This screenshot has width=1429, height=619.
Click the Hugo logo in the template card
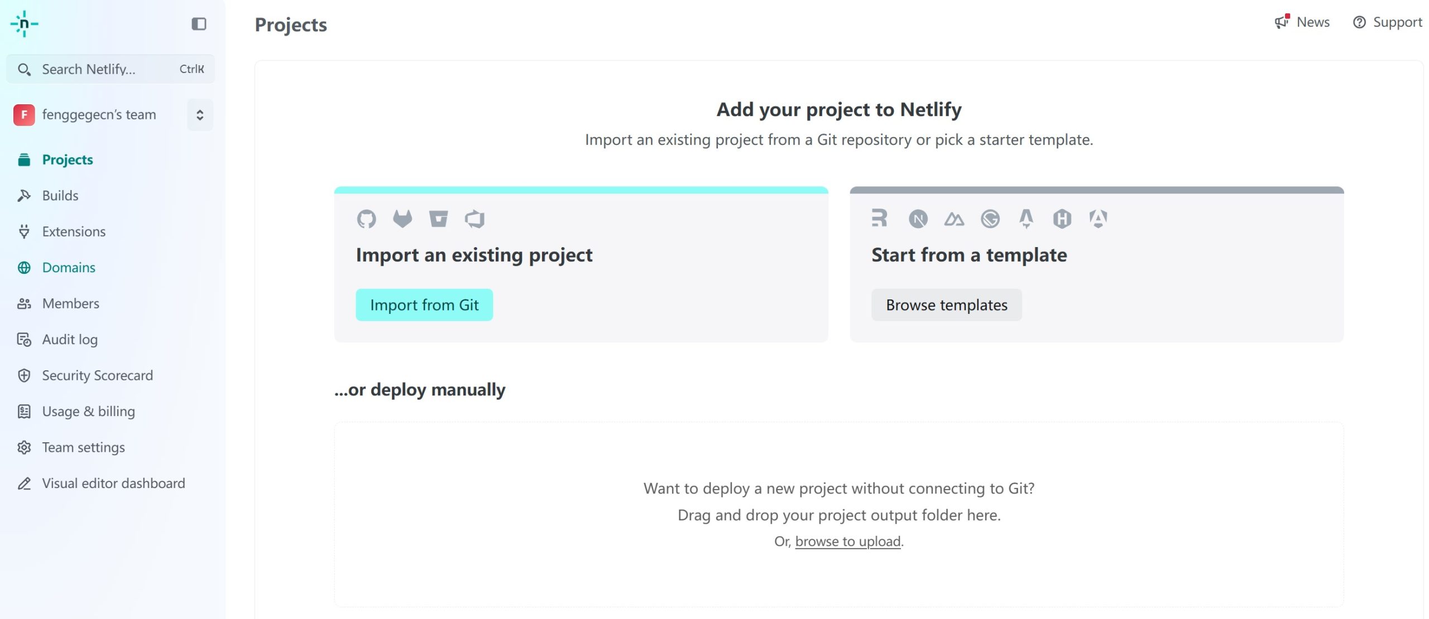click(1063, 219)
